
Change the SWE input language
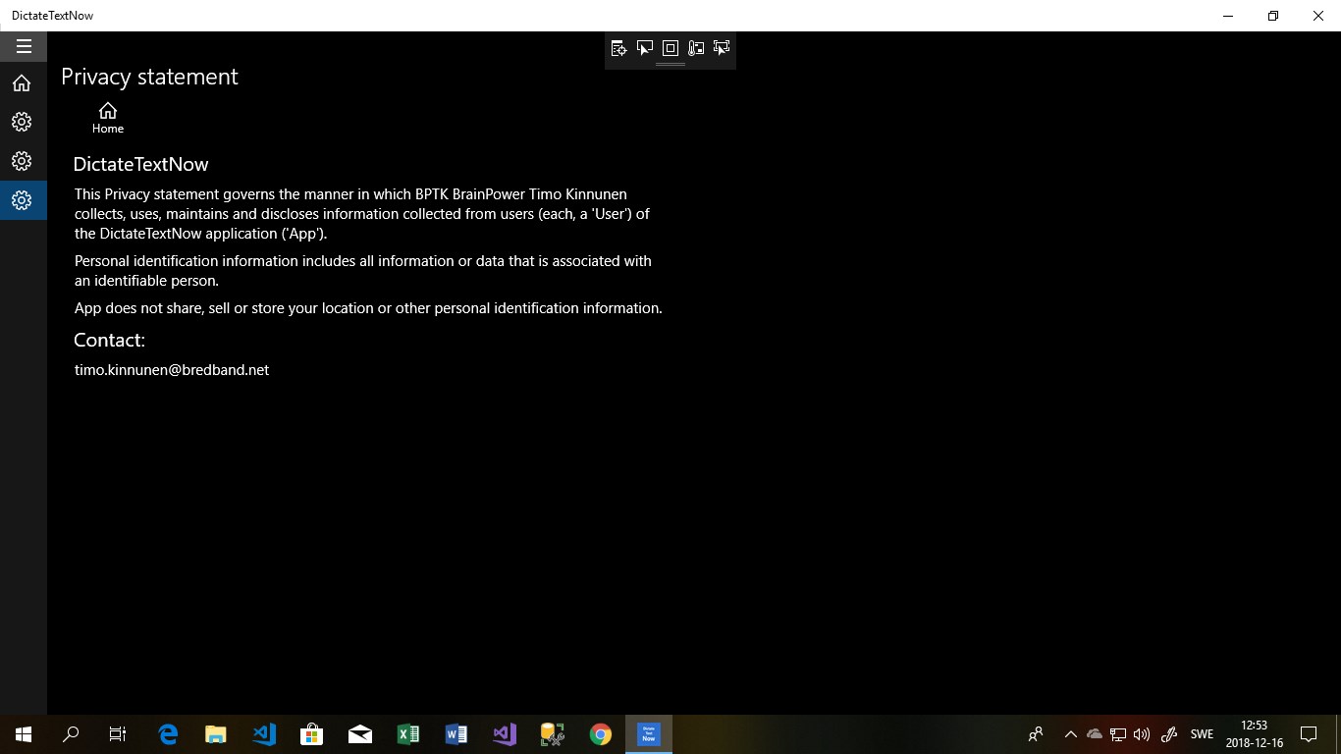(x=1202, y=734)
